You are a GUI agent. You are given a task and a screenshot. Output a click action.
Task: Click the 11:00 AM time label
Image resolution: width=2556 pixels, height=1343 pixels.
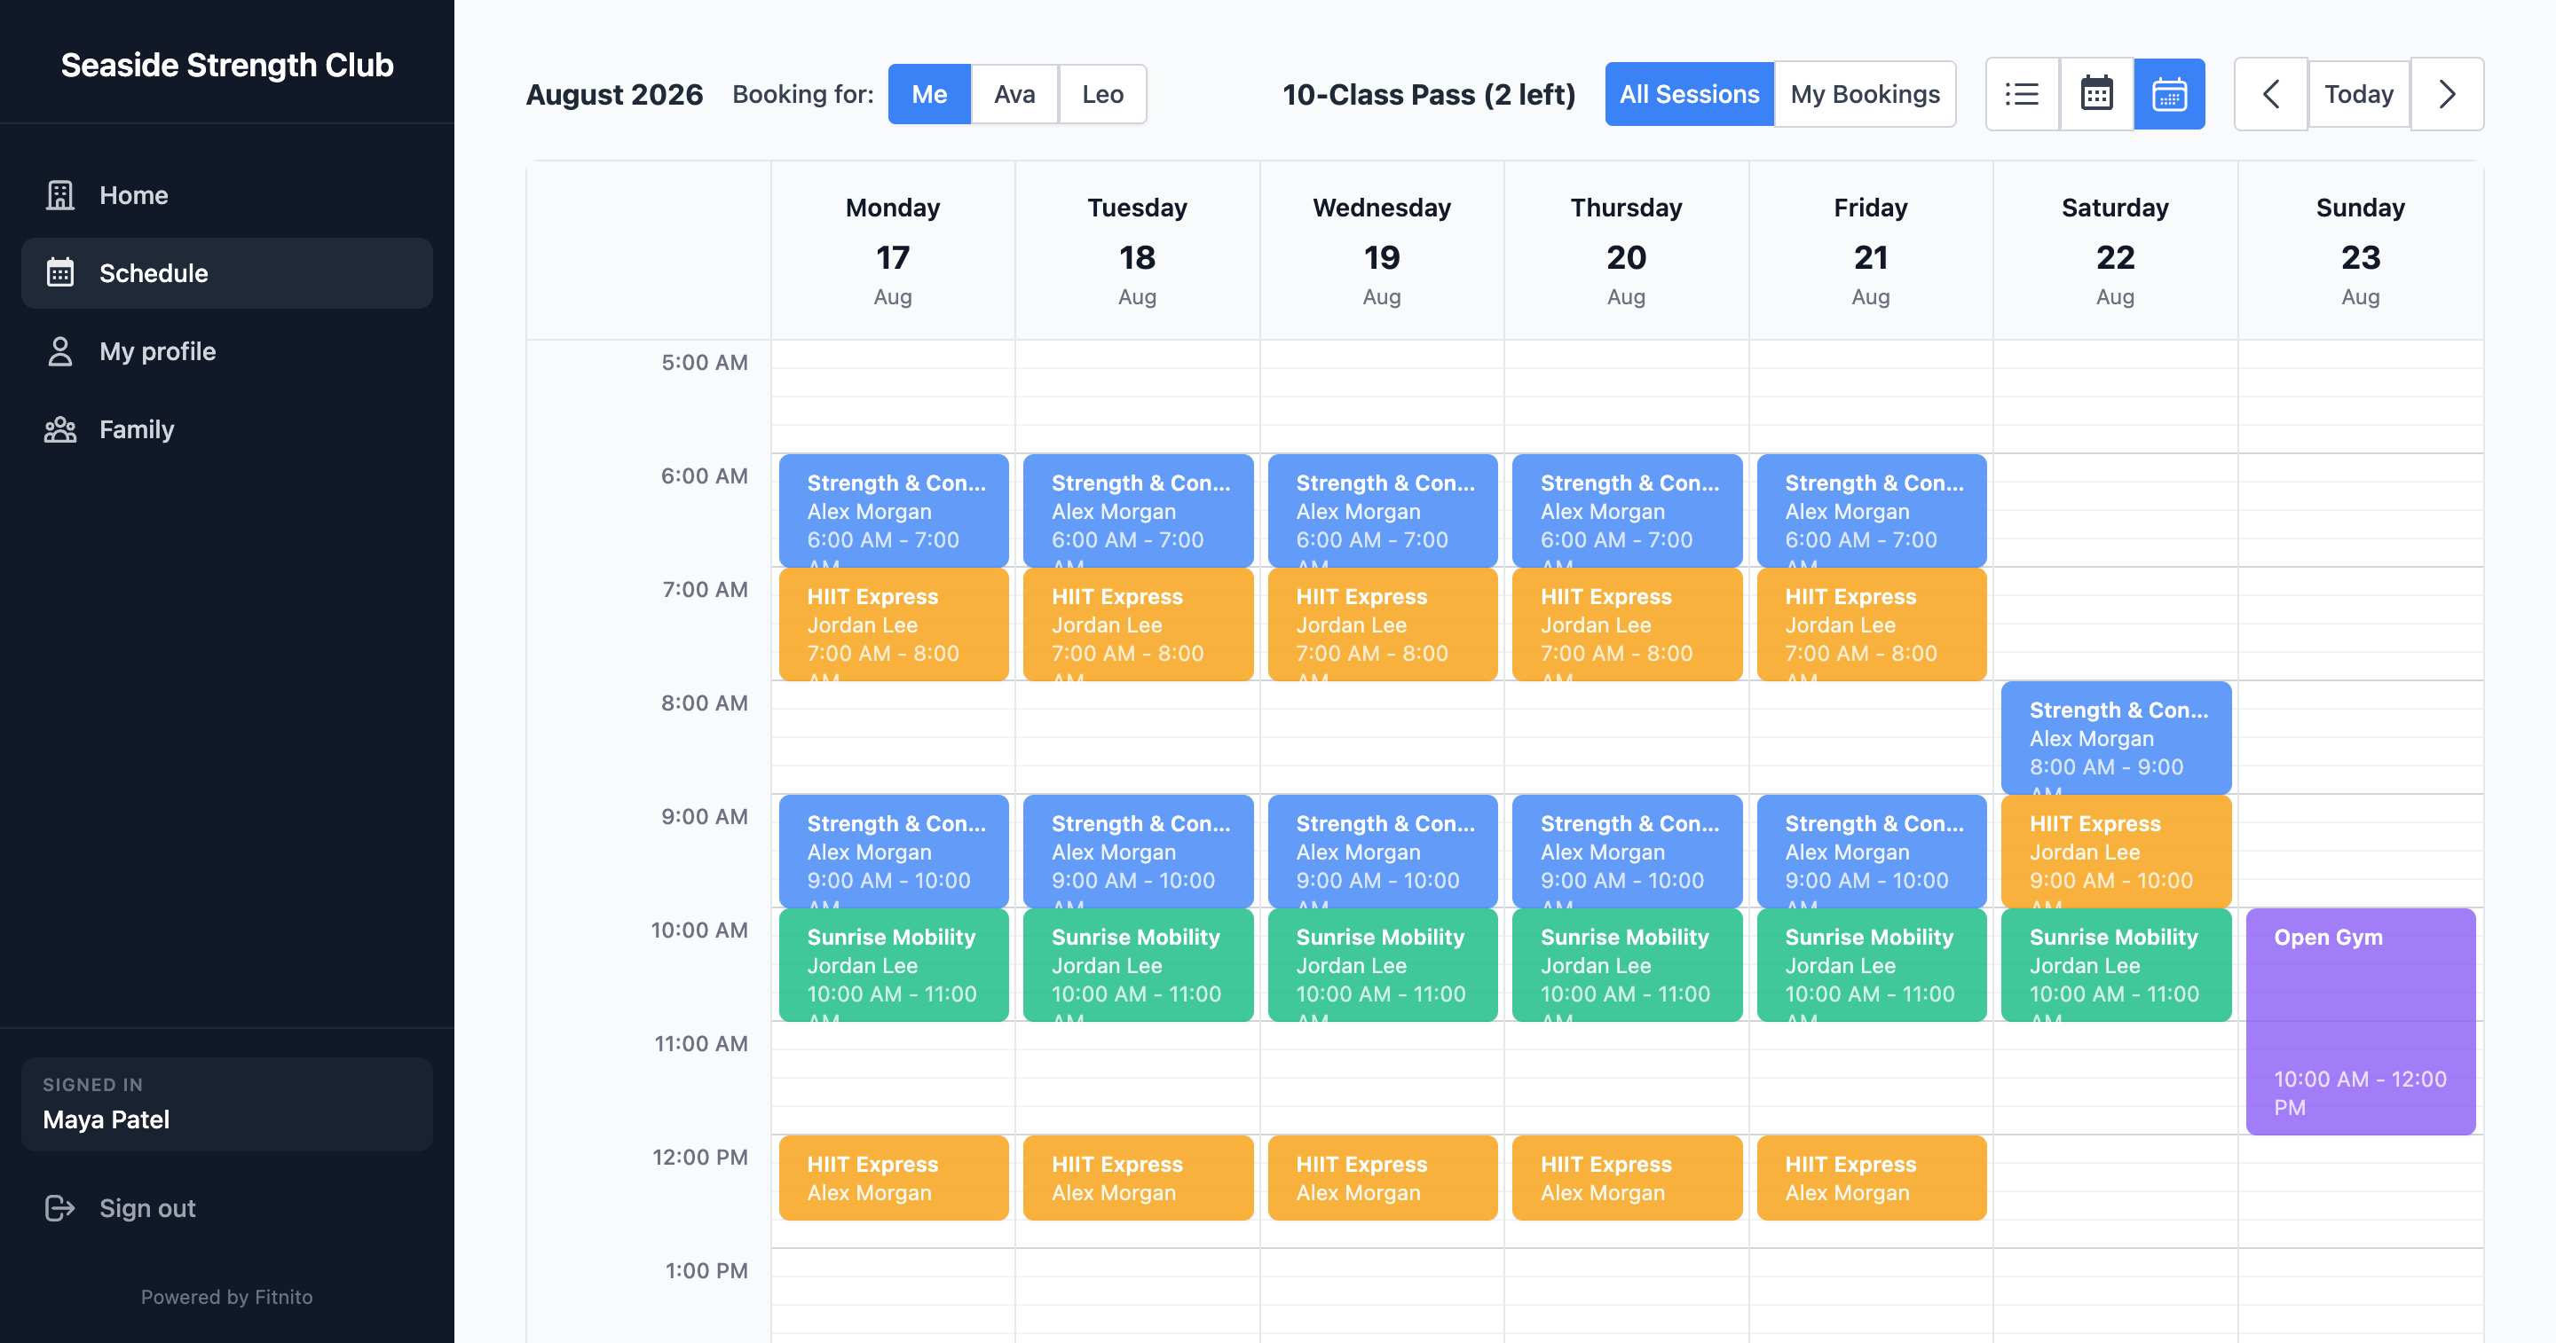[x=700, y=1043]
